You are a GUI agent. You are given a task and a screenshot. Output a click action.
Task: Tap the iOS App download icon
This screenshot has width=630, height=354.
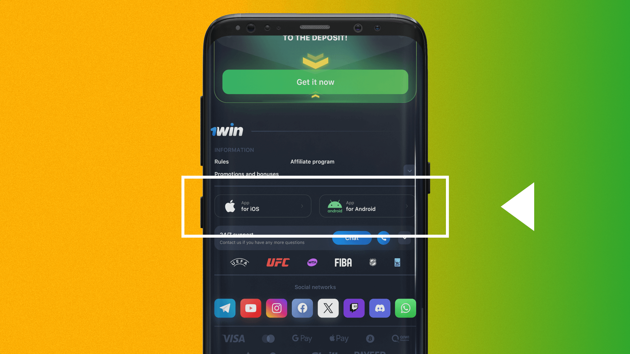coord(263,206)
